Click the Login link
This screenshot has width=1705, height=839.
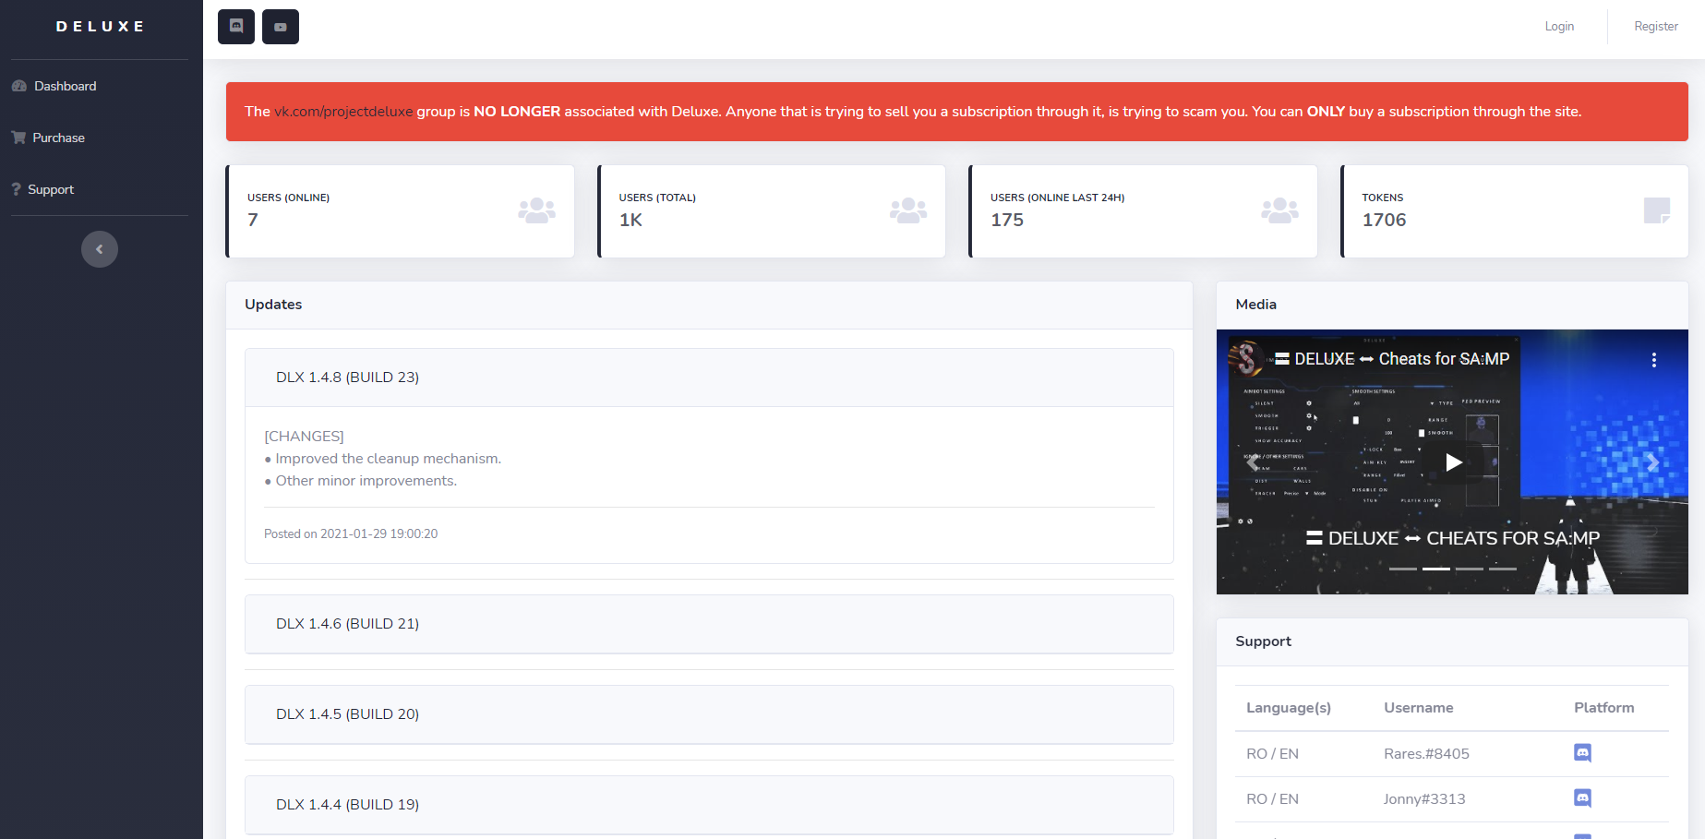point(1559,27)
